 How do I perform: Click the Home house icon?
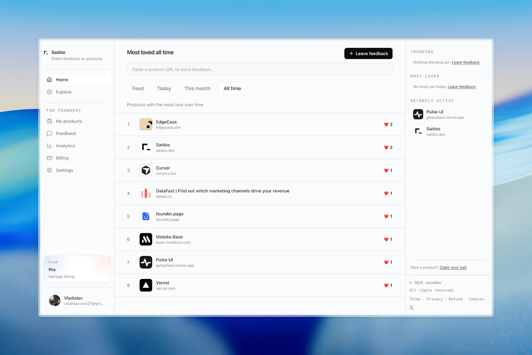(x=50, y=80)
